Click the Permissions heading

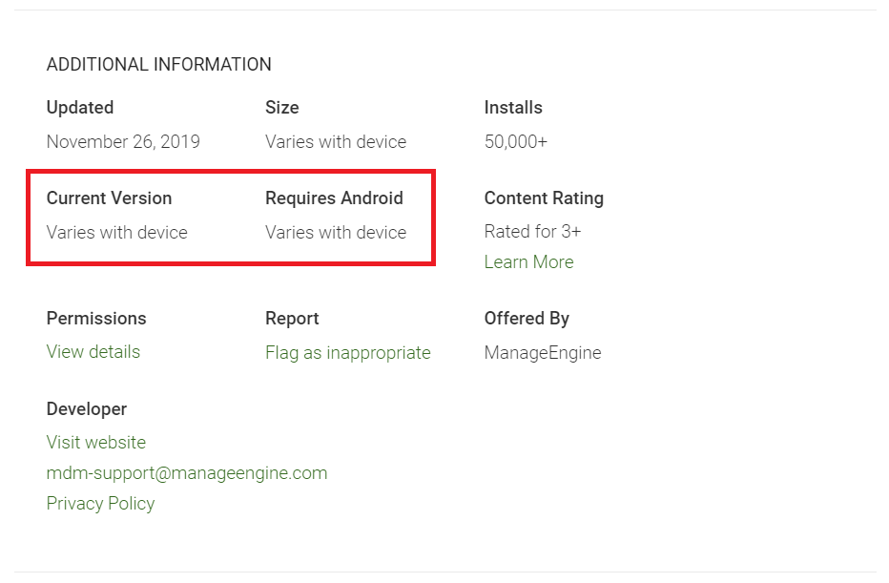(x=96, y=319)
